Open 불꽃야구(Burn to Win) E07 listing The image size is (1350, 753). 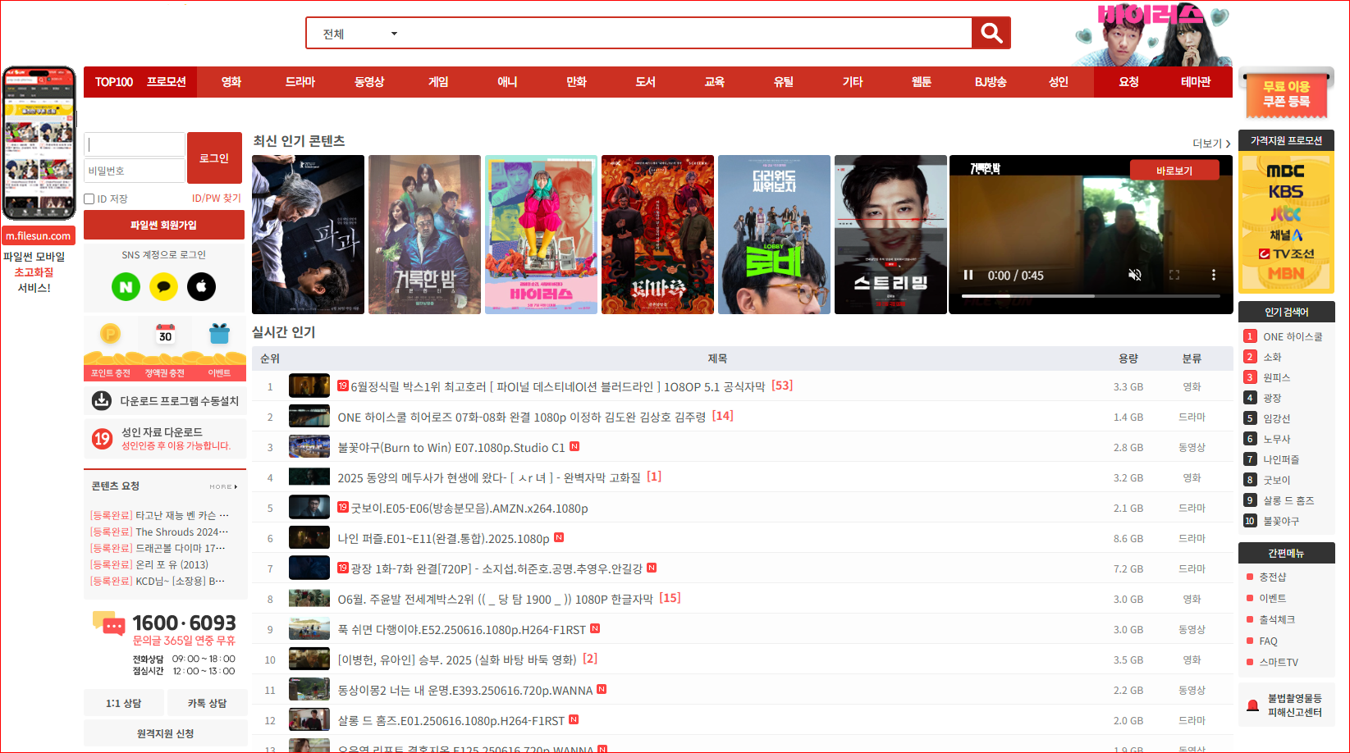(x=451, y=447)
